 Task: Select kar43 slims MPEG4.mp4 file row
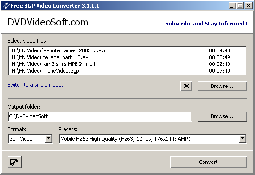click(x=127, y=64)
